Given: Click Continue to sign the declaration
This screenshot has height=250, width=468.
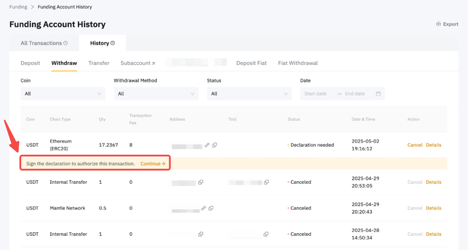Looking at the screenshot, I should point(153,164).
